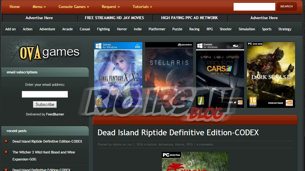The width and height of the screenshot is (305, 171).
Task: Open the Admin author link
Action: click(117, 145)
